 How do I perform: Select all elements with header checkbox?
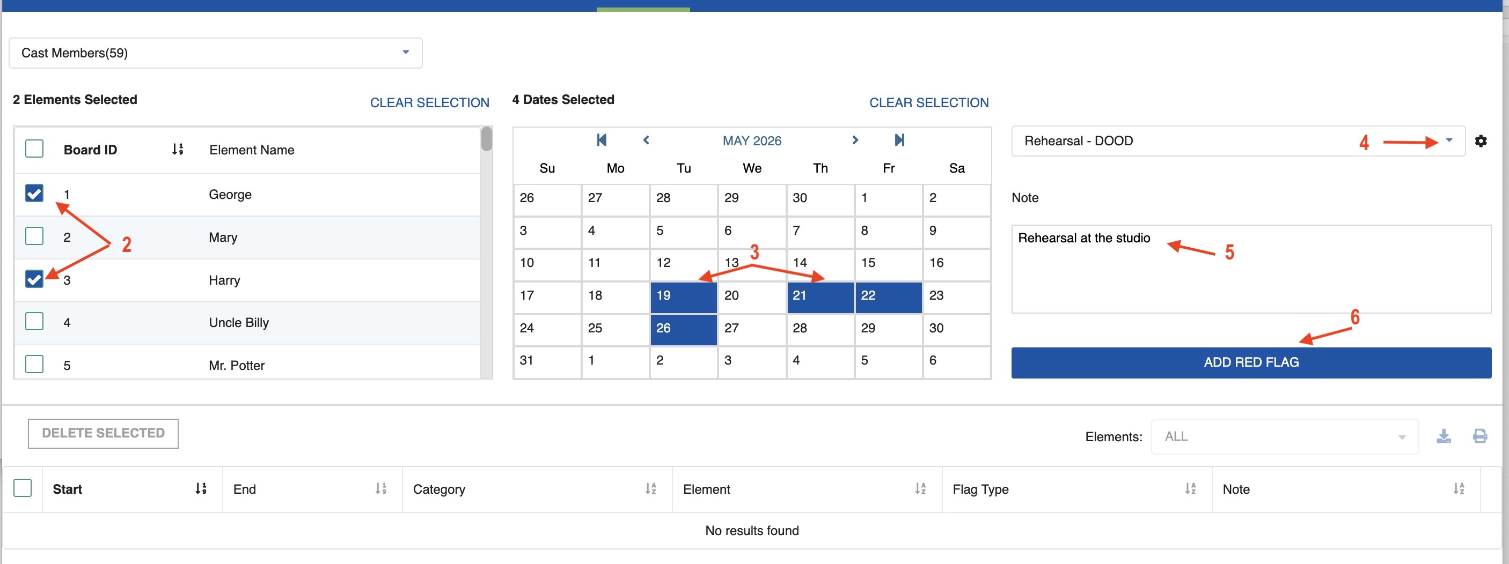click(x=34, y=149)
